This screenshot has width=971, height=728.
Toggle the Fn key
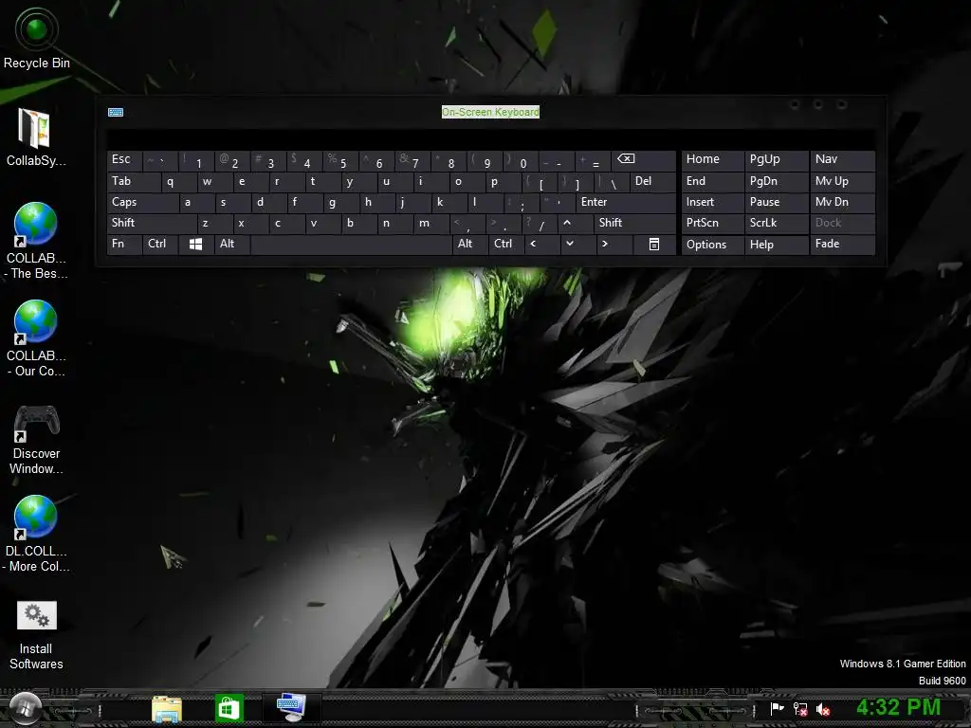pyautogui.click(x=124, y=244)
